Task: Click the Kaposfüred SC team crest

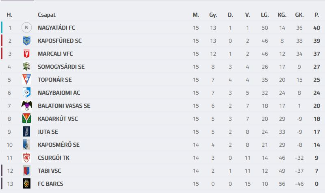Action: [26, 41]
